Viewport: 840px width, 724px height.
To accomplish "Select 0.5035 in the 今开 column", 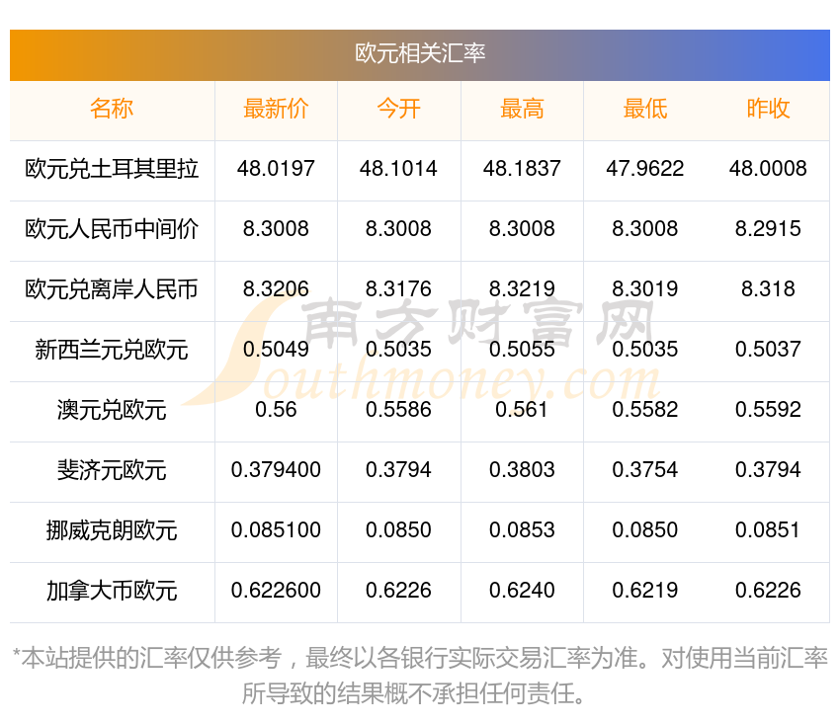I will click(398, 350).
